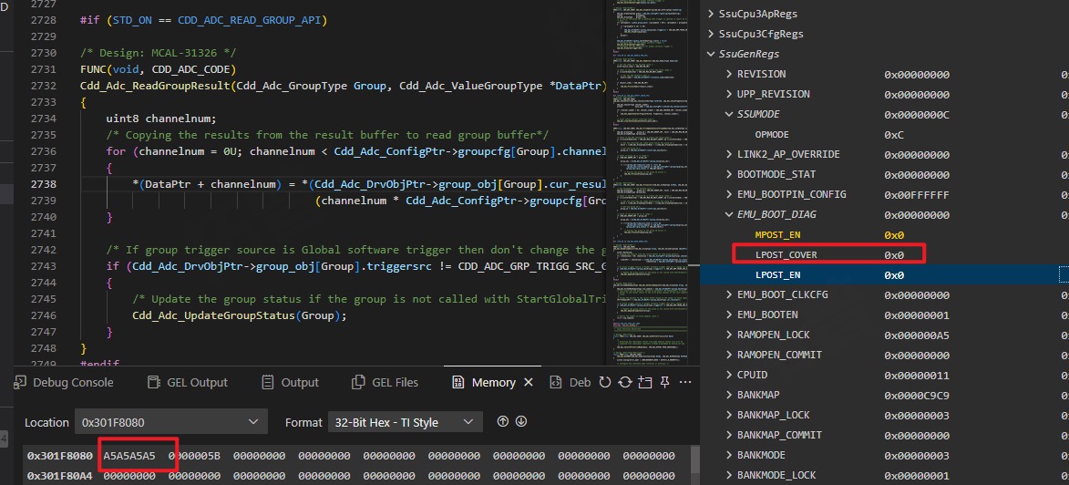Open the panel's more actions menu
The width and height of the screenshot is (1069, 485).
[x=686, y=382]
